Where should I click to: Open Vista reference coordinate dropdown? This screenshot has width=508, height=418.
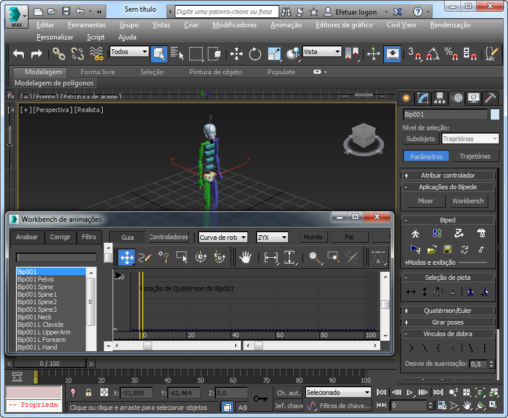coord(322,52)
